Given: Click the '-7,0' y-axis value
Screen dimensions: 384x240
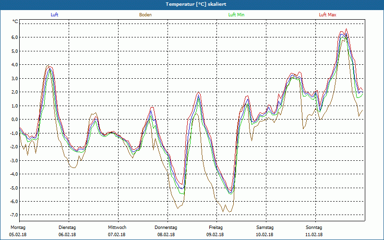Looking at the screenshot, I should click(14, 215).
